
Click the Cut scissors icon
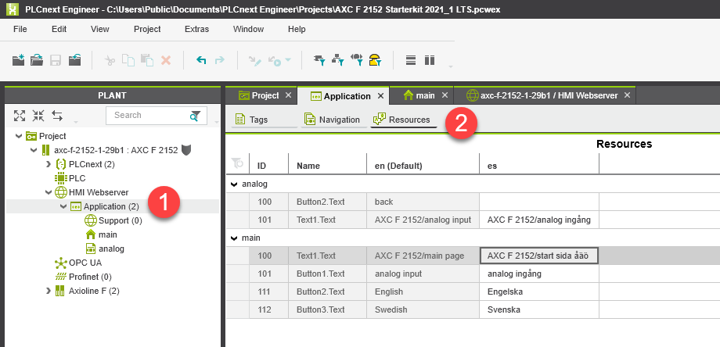tap(110, 60)
